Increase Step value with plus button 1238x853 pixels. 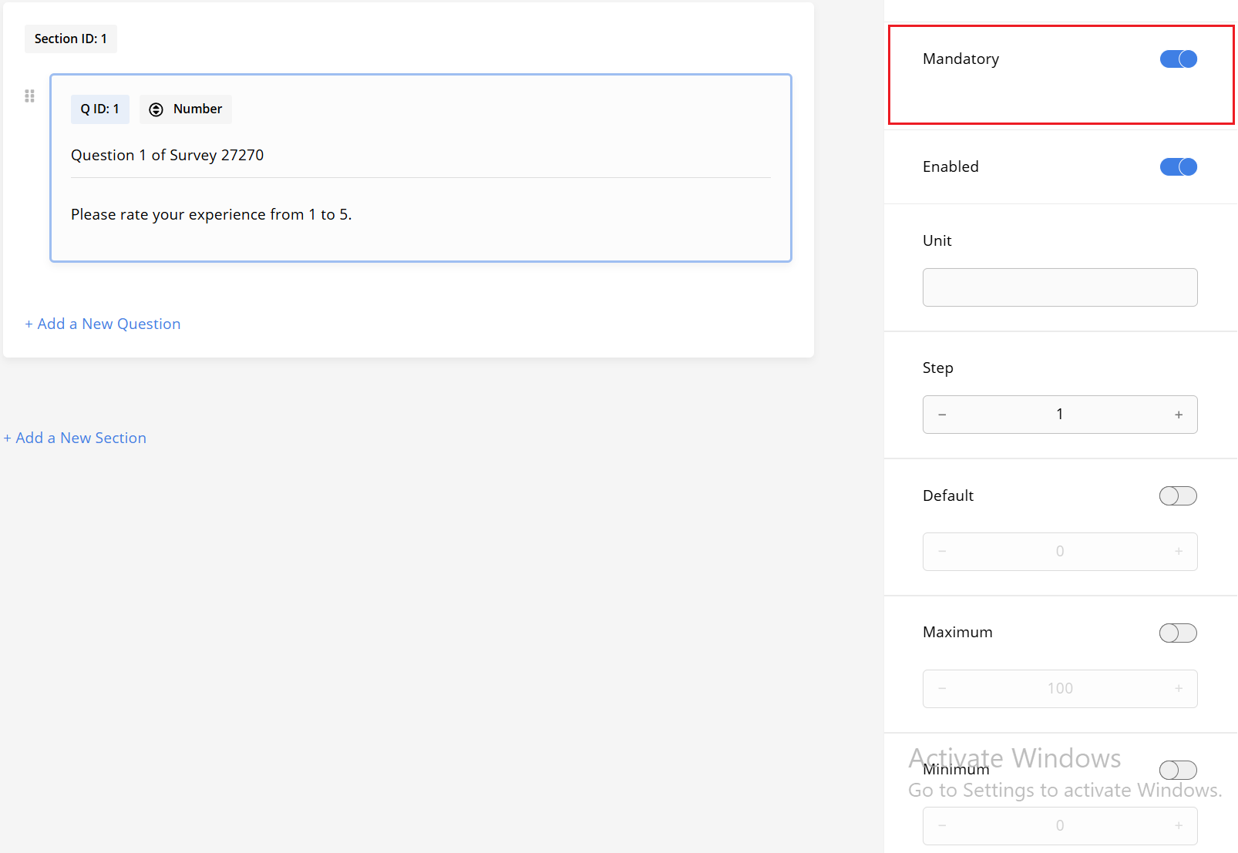pyautogui.click(x=1178, y=415)
